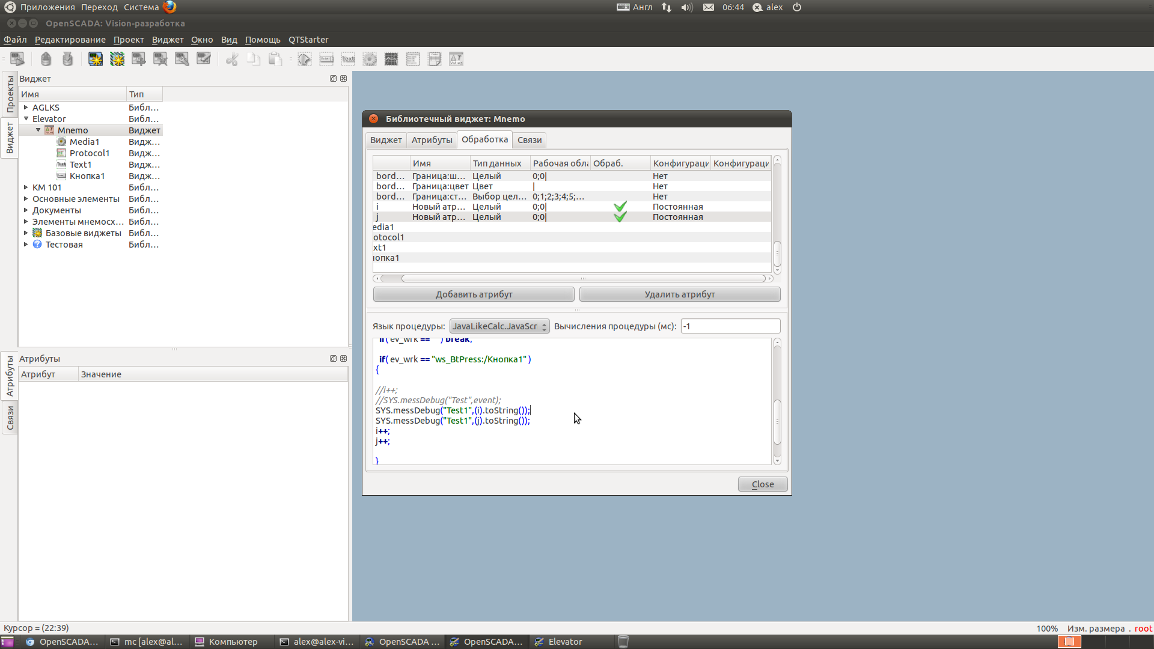Switch to the Атрибуты tab in dialog
The height and width of the screenshot is (649, 1154).
pos(432,140)
